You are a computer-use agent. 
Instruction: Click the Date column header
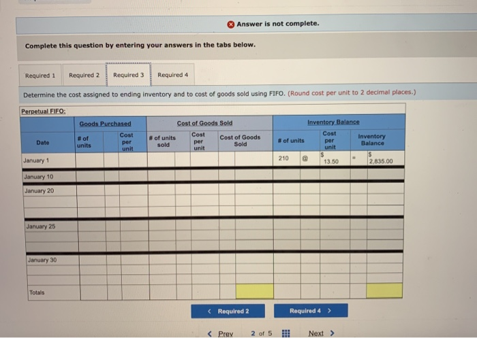pos(42,142)
